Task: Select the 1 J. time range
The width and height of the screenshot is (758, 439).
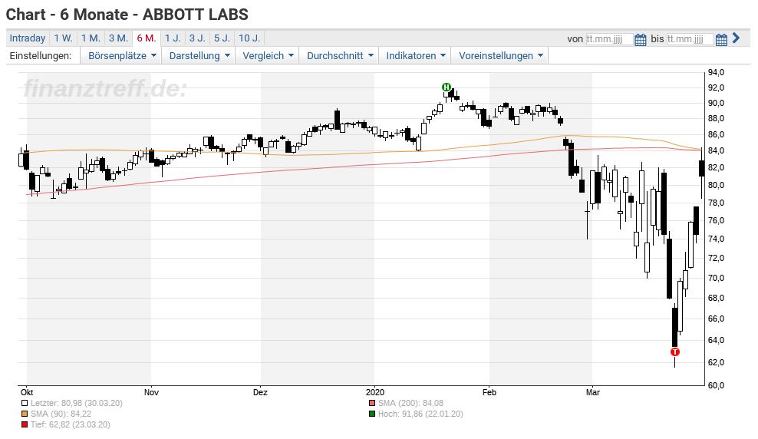Action: [173, 38]
